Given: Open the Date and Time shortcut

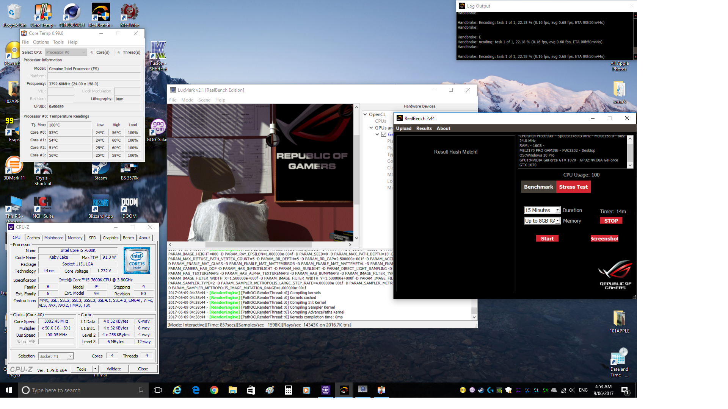Looking at the screenshot, I should click(x=619, y=363).
